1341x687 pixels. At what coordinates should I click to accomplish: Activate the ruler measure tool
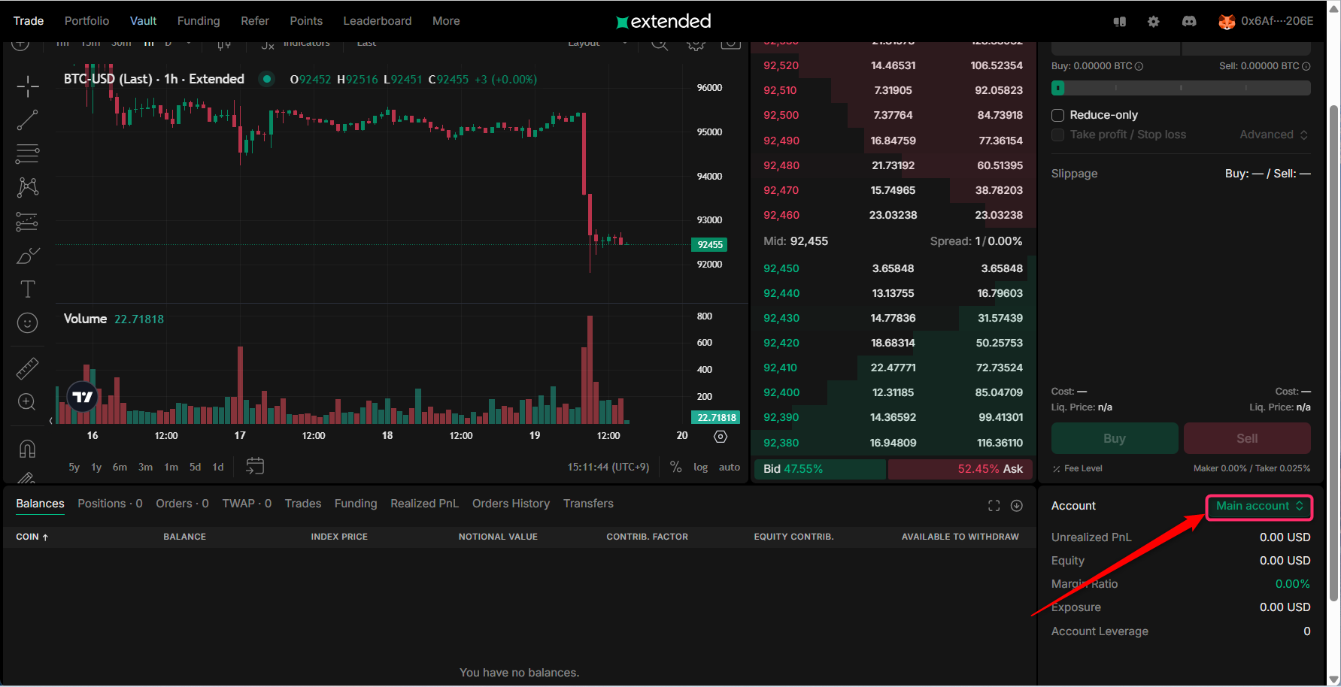tap(28, 368)
